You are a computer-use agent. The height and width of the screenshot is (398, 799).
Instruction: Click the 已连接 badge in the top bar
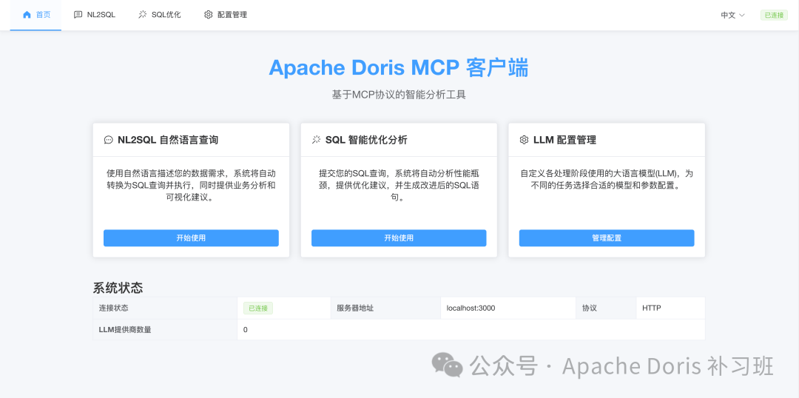(x=774, y=16)
